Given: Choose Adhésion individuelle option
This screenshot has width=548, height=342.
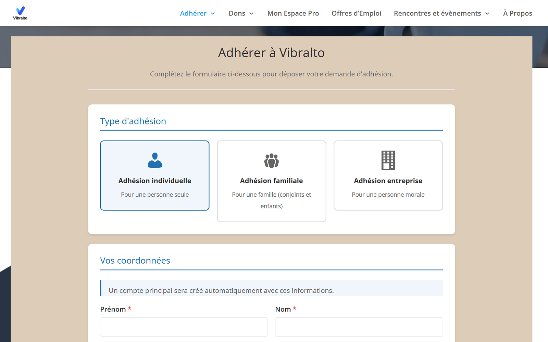Looking at the screenshot, I should click(x=155, y=175).
